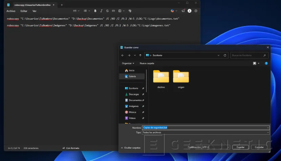The image size is (281, 161).
Task: Insert a table in Notepad
Action: (x=120, y=11)
